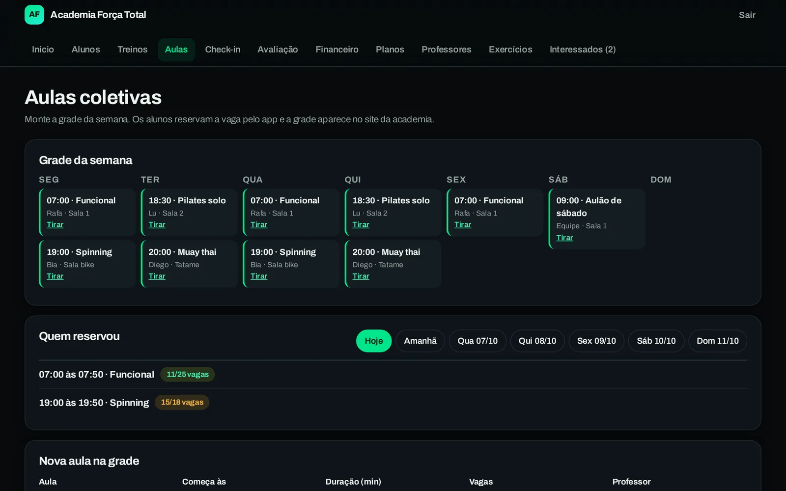Click Tirar on Thursday 18:30 Pilates solo
786x491 pixels.
pyautogui.click(x=361, y=224)
